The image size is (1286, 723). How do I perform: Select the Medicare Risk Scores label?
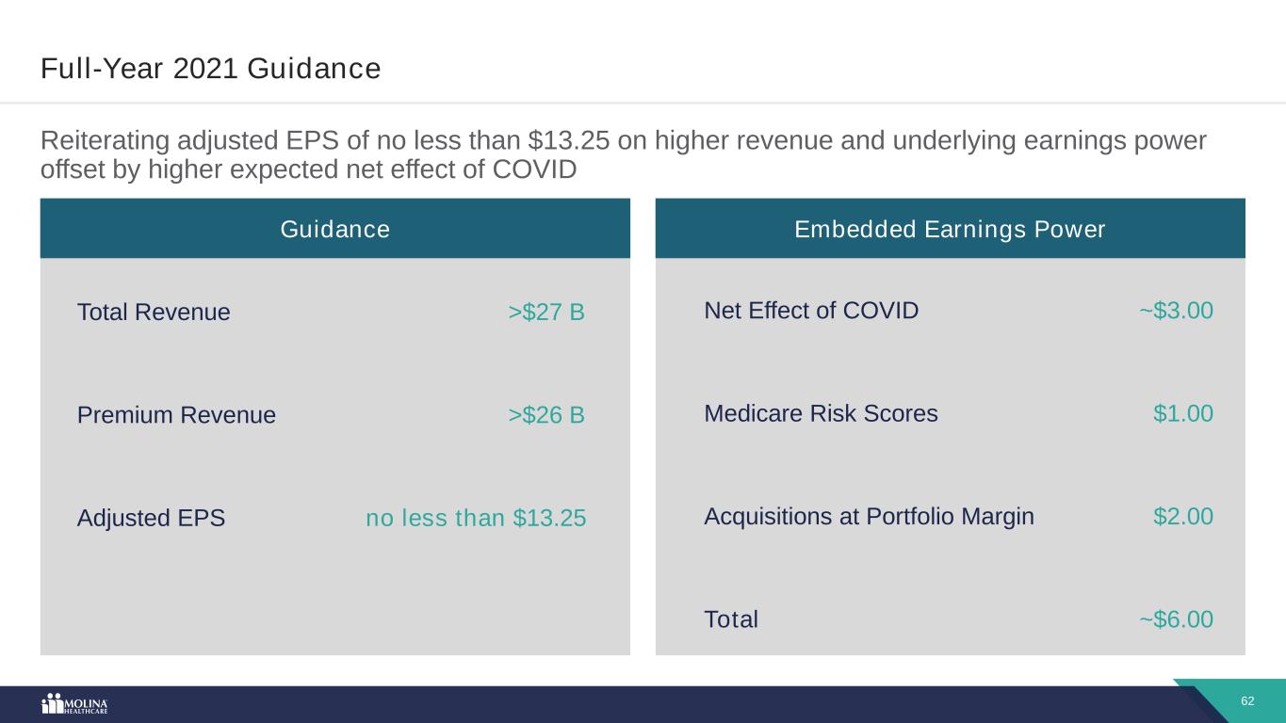(821, 413)
